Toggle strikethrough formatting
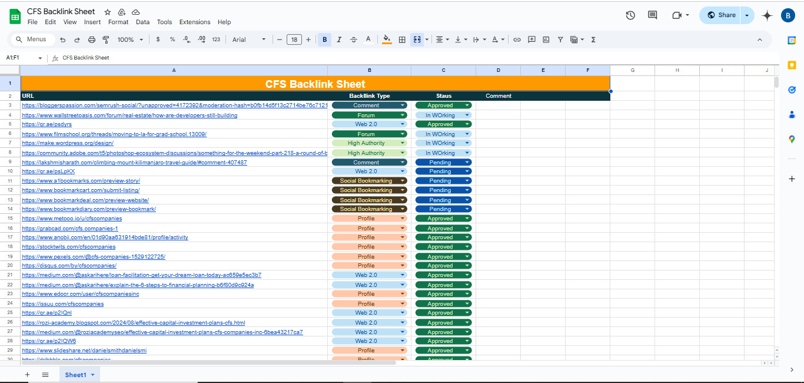 click(353, 39)
